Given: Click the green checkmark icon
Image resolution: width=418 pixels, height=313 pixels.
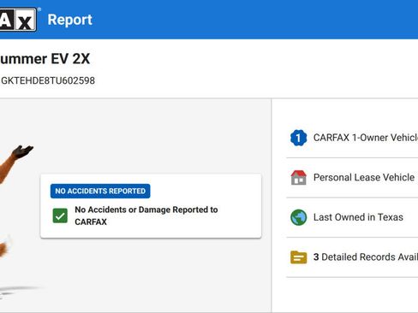Looking at the screenshot, I should coord(60,216).
